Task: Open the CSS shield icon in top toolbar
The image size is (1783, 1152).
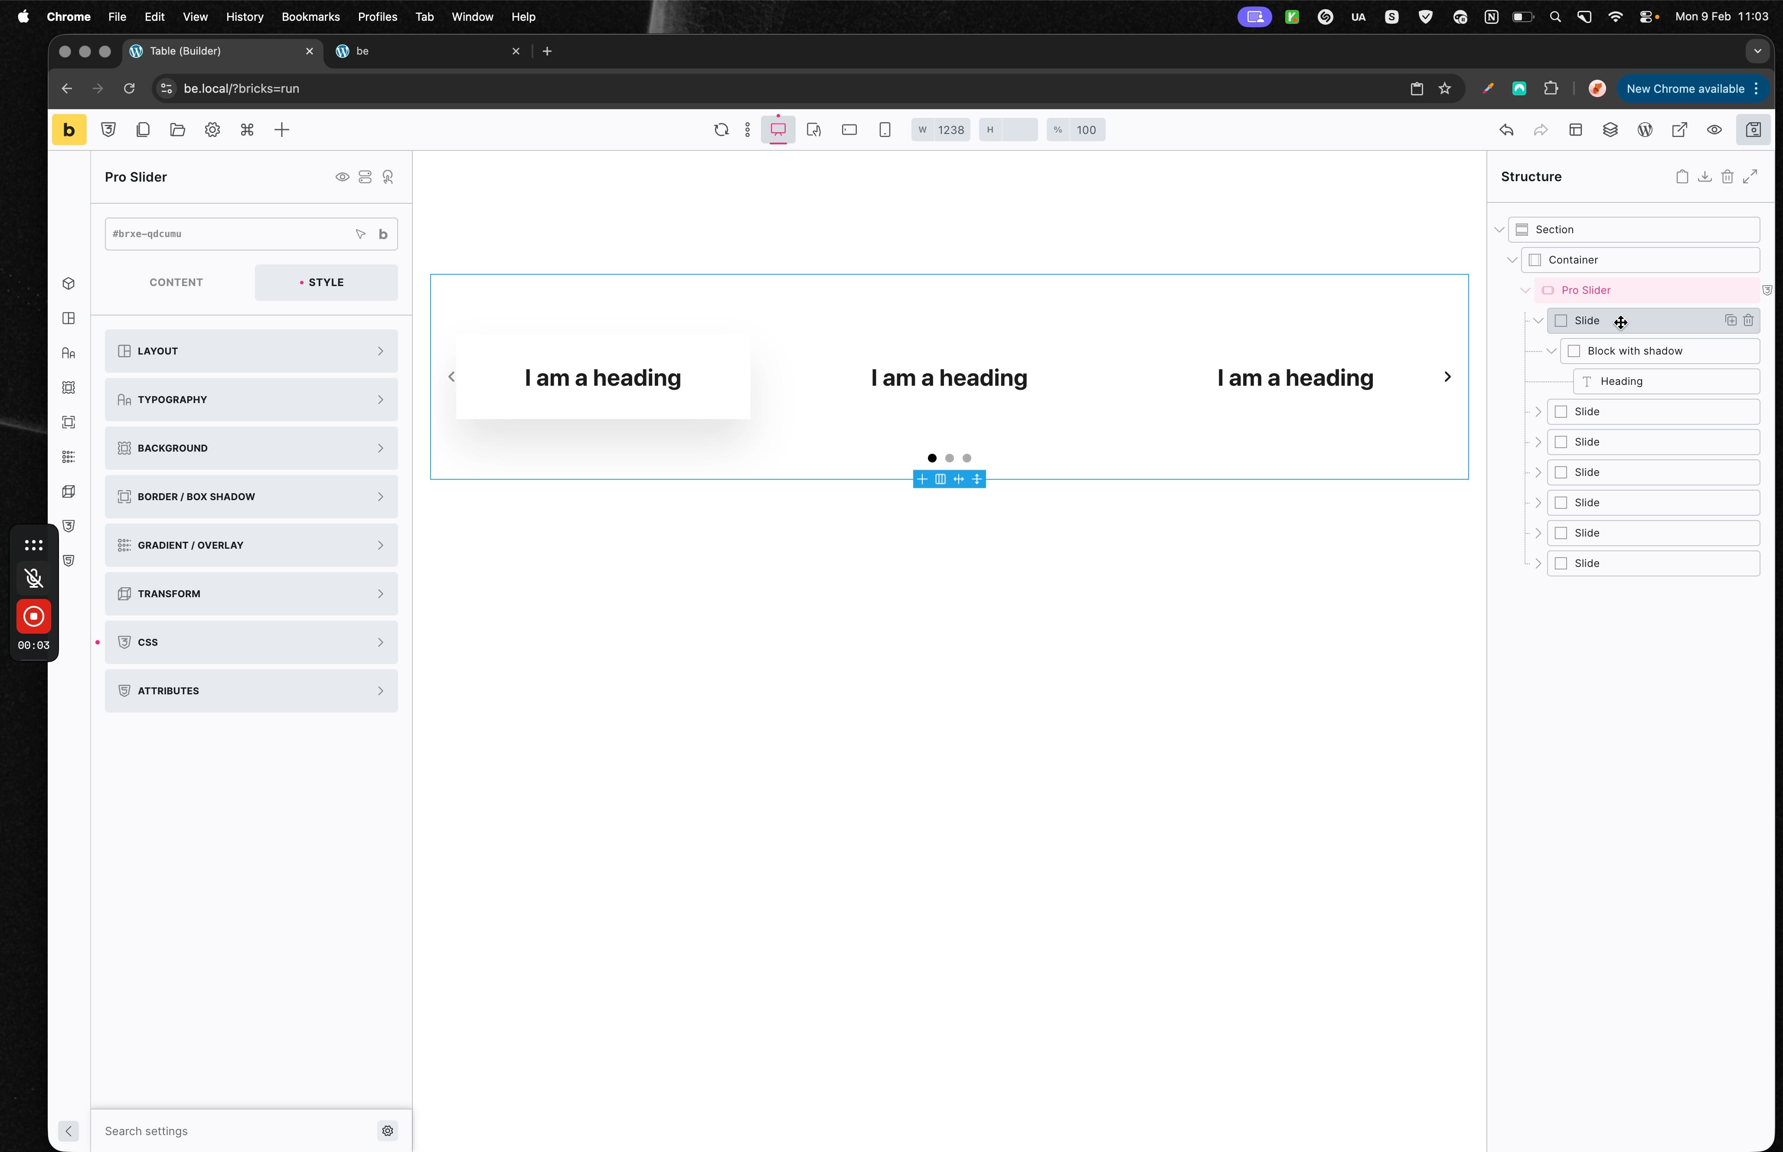Action: (x=108, y=130)
